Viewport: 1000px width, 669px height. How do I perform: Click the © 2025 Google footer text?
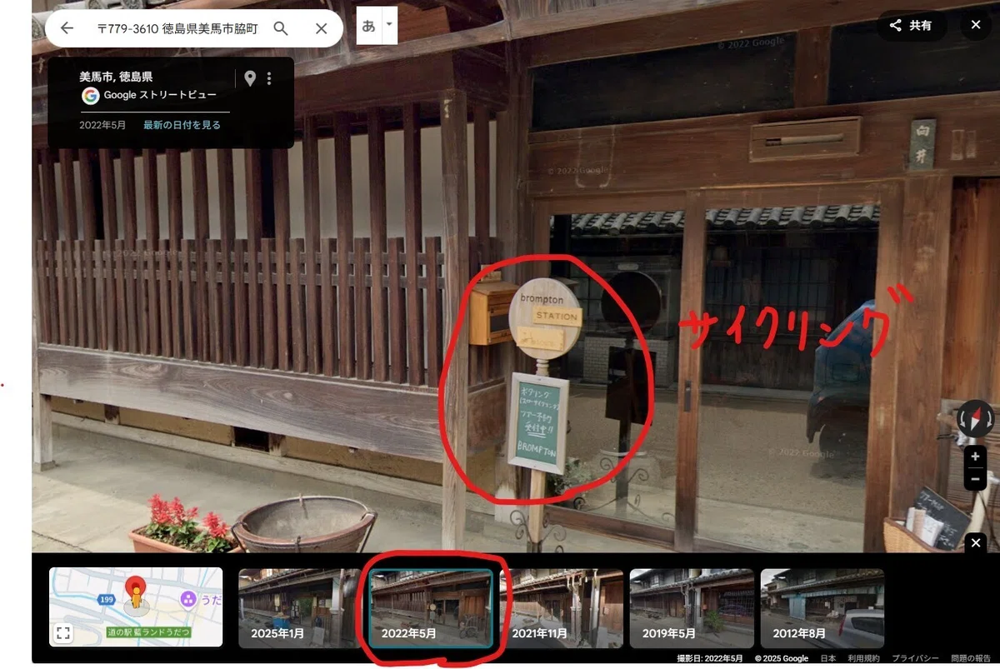point(782,658)
